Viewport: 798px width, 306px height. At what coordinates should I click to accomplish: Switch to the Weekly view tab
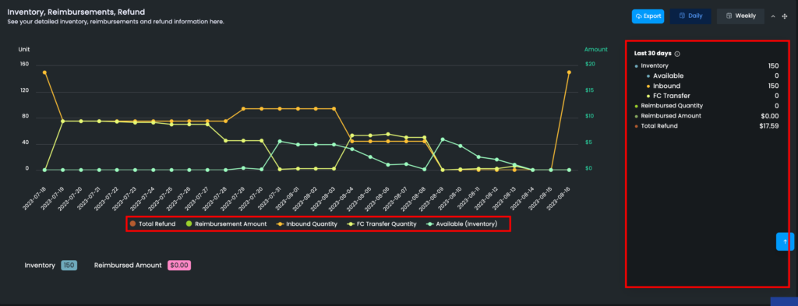(740, 16)
